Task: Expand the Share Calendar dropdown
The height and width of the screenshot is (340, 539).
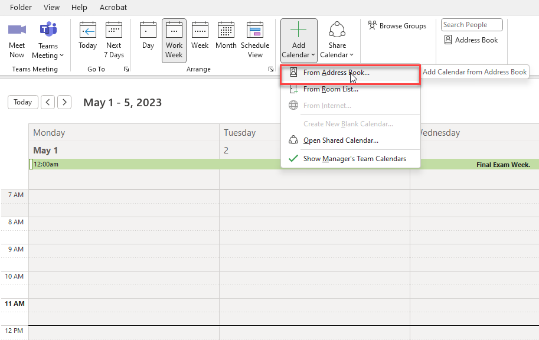Action: tap(337, 40)
